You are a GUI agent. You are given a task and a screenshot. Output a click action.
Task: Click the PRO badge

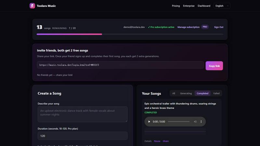pyautogui.click(x=205, y=27)
